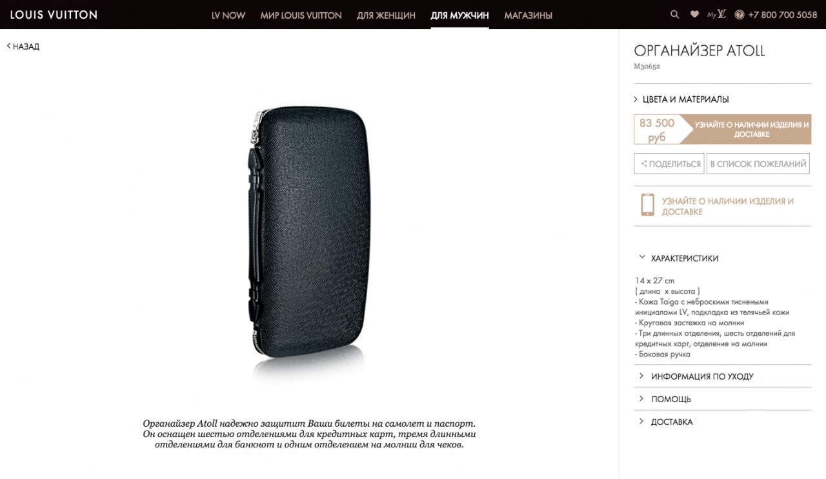Click the share icon in Поделиться button
Screen dimensions: 826x479
tap(643, 164)
